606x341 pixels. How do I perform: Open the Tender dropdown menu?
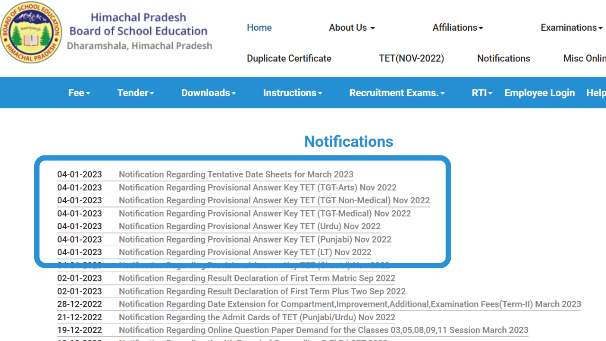tap(135, 93)
